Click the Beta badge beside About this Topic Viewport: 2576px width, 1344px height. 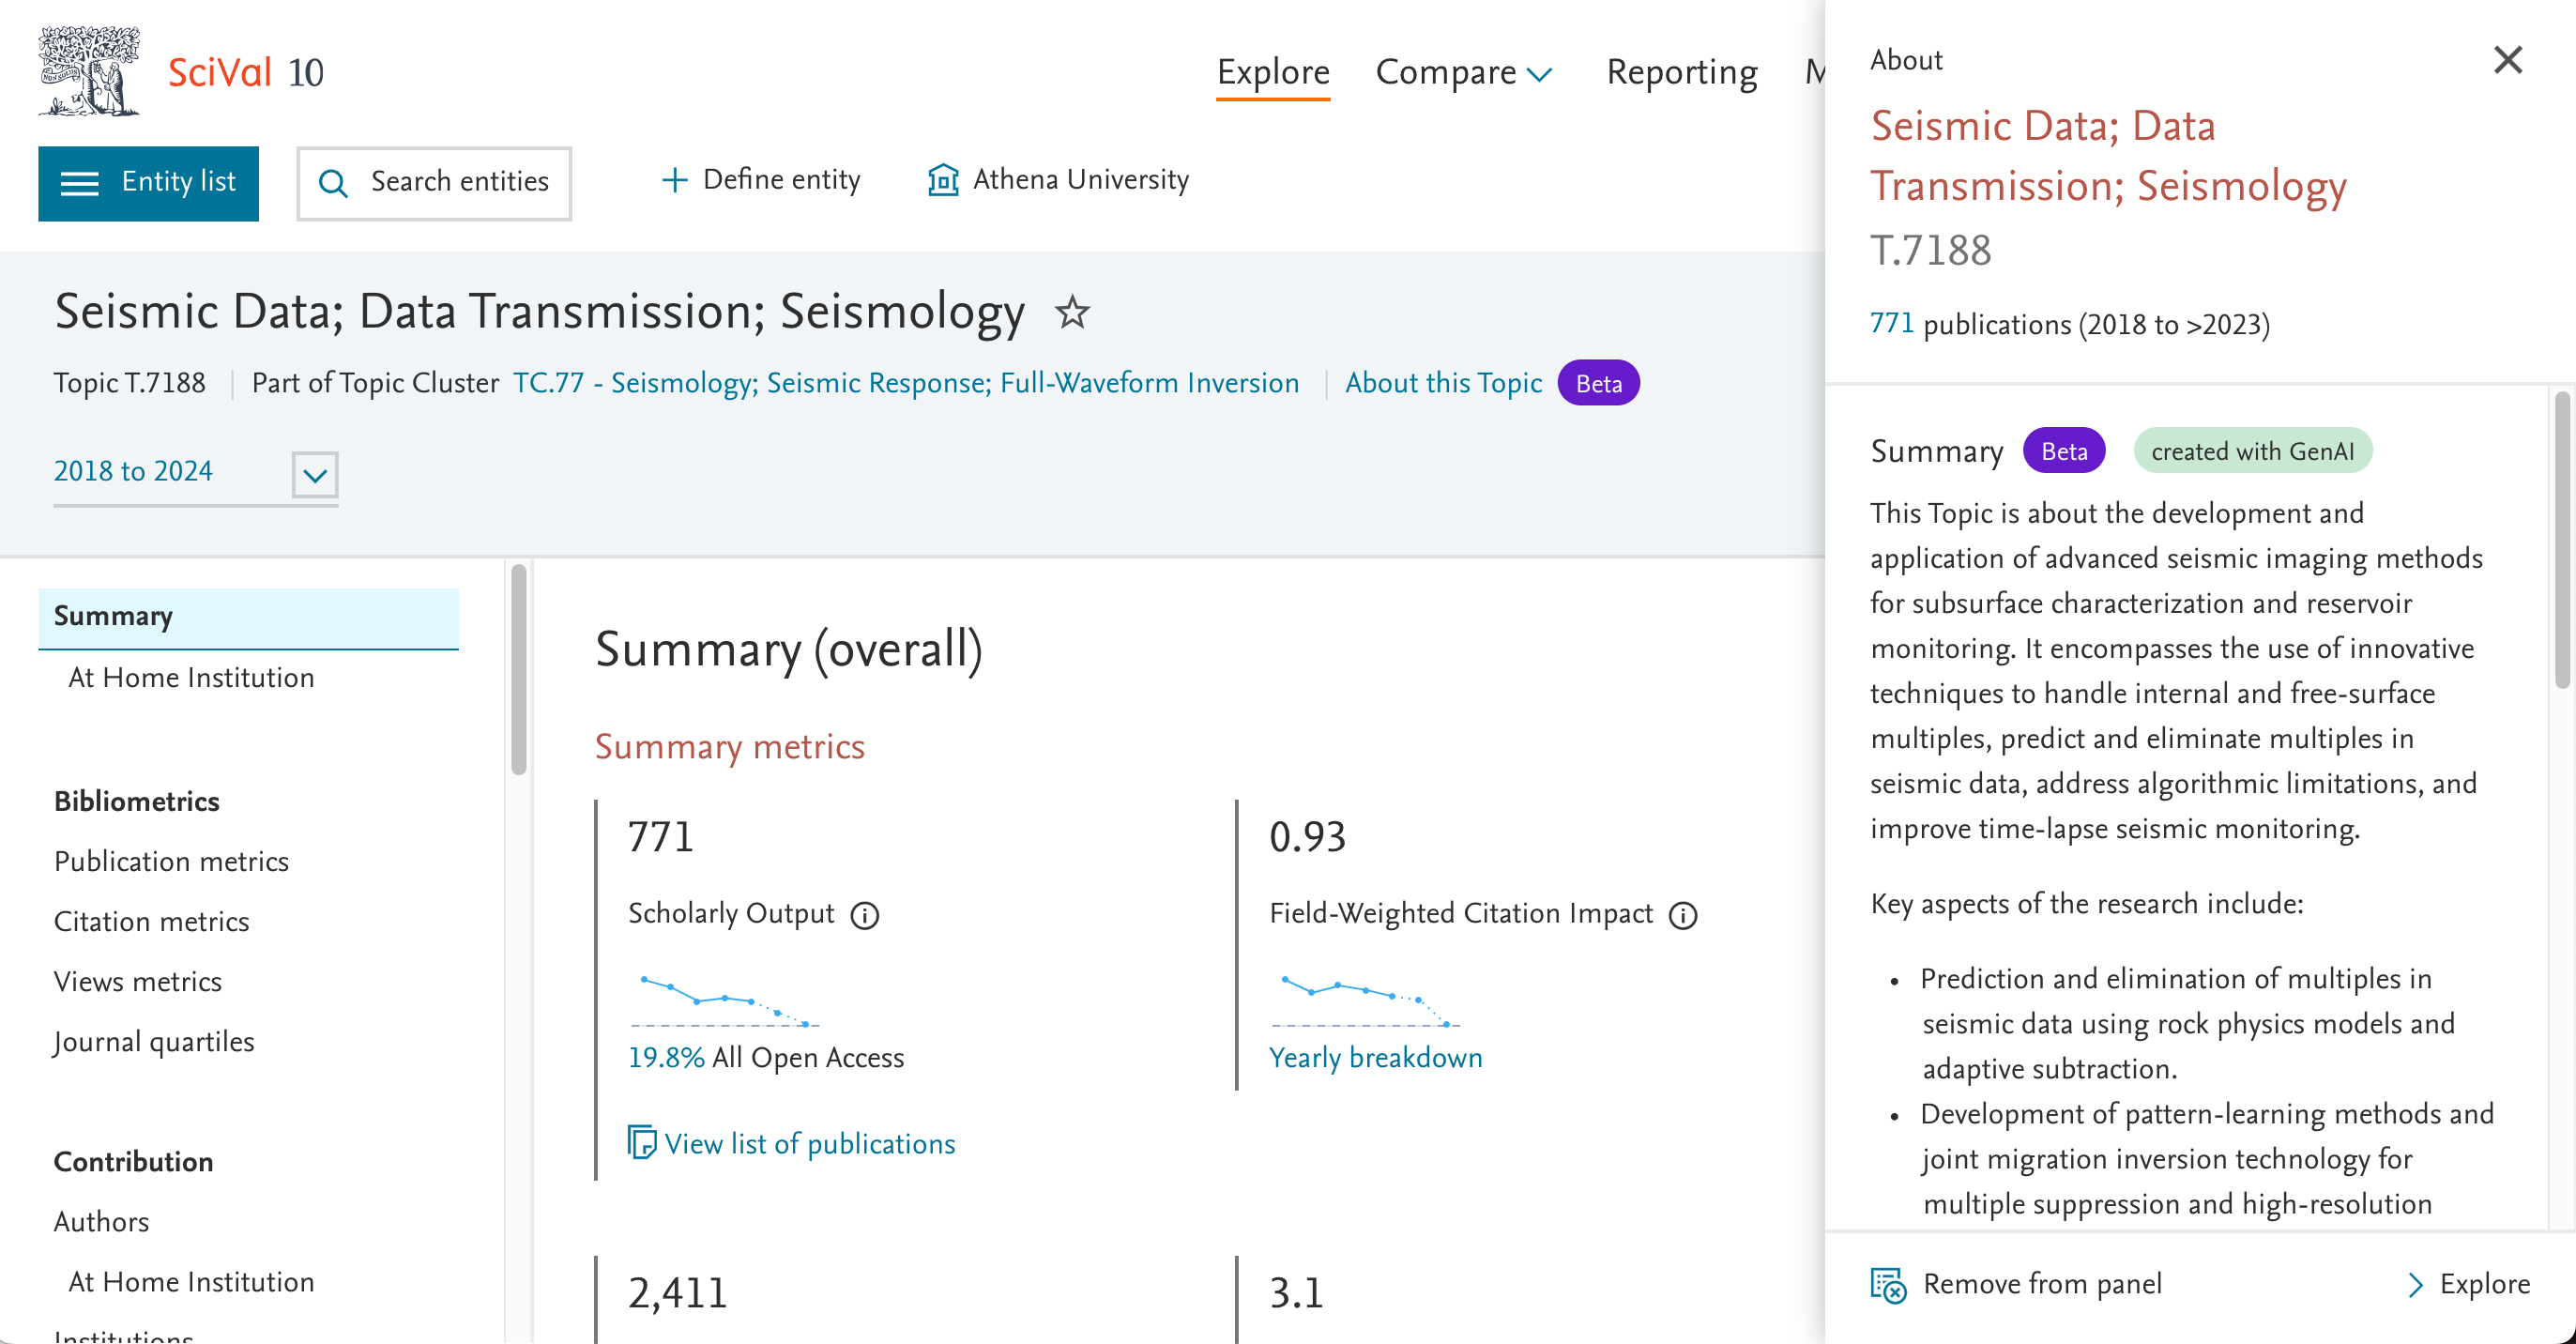coord(1598,383)
